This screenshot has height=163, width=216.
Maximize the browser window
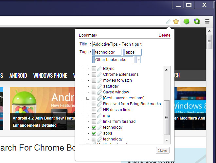click(189, 5)
